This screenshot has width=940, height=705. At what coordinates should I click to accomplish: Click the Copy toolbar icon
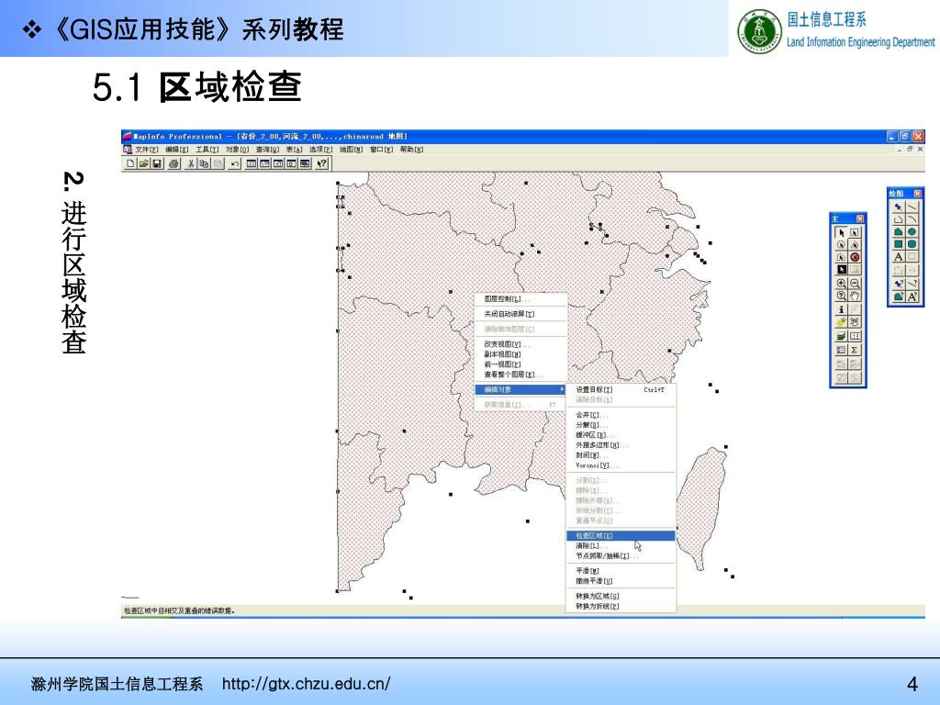(x=204, y=163)
